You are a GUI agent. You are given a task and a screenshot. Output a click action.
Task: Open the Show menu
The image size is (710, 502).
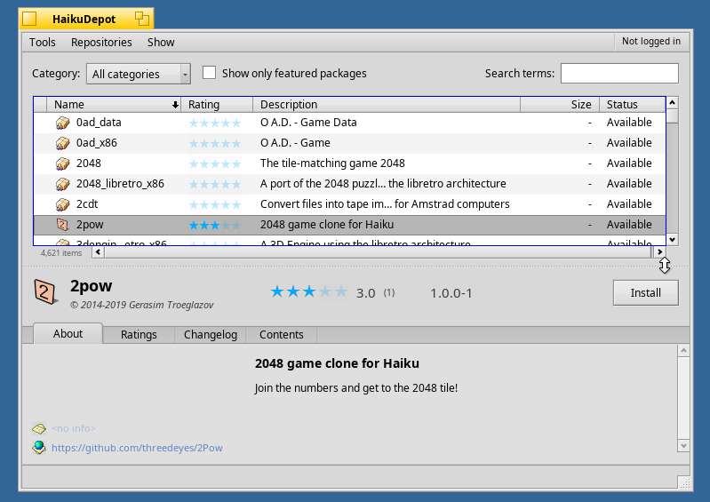pos(161,42)
